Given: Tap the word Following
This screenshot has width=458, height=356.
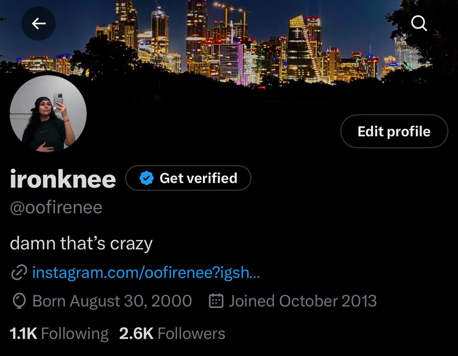Looking at the screenshot, I should (75, 334).
